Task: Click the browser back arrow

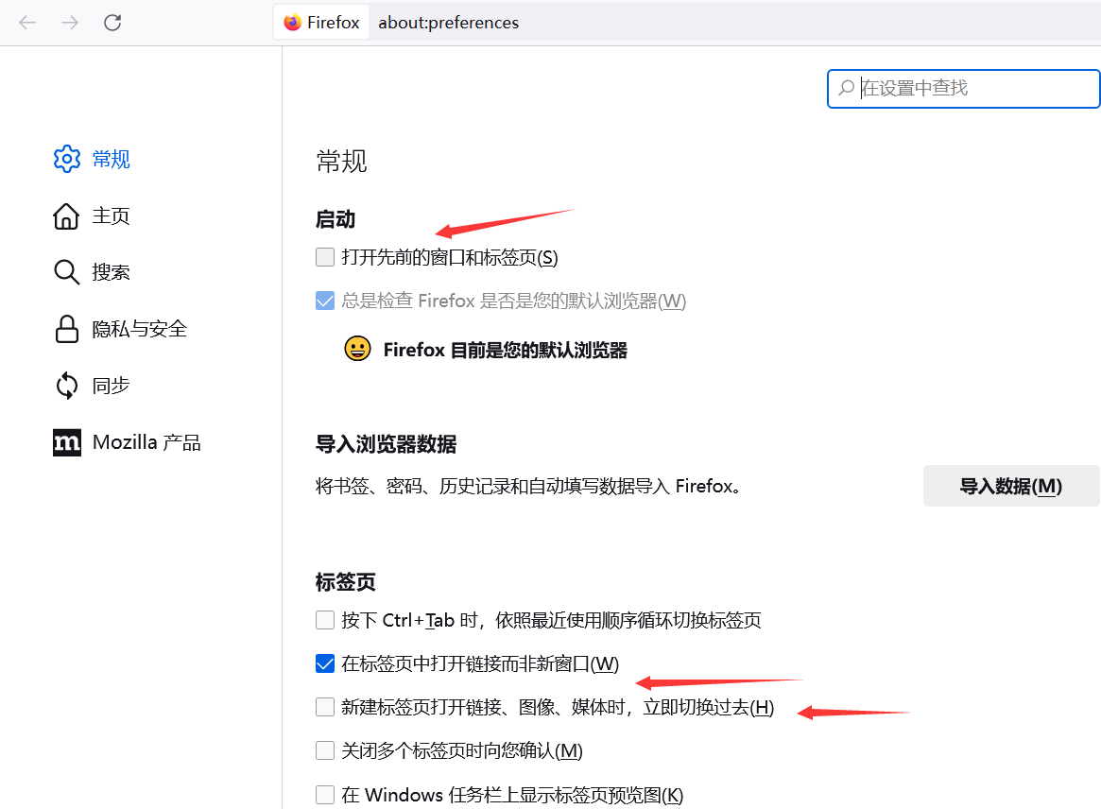Action: [x=27, y=23]
